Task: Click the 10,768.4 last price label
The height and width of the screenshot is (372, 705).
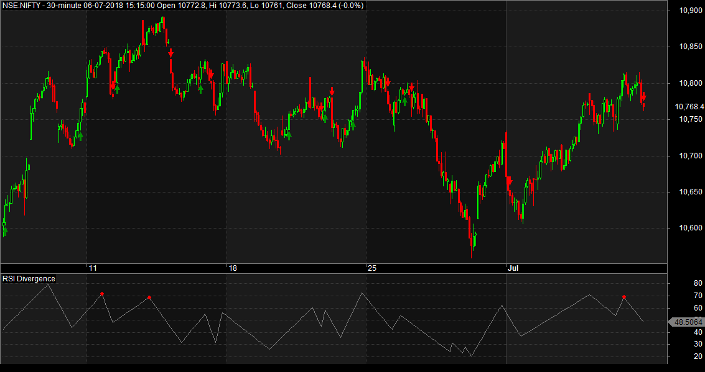Action: [x=689, y=106]
